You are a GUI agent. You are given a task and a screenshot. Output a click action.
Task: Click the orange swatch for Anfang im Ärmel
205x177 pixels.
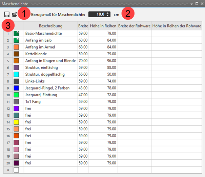[x=16, y=47]
